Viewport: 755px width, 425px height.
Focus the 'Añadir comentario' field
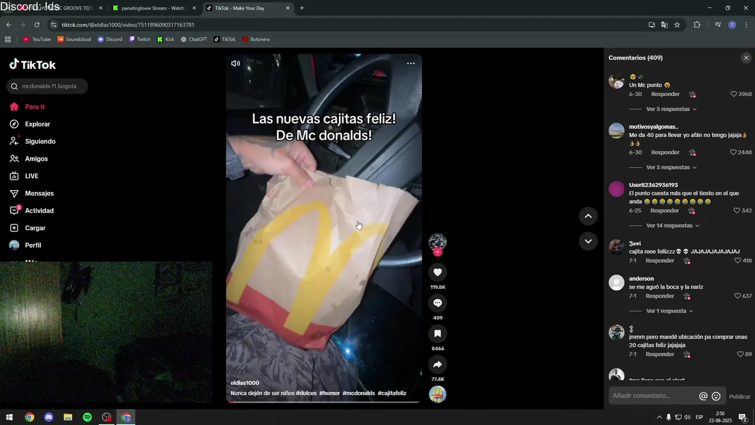[652, 396]
